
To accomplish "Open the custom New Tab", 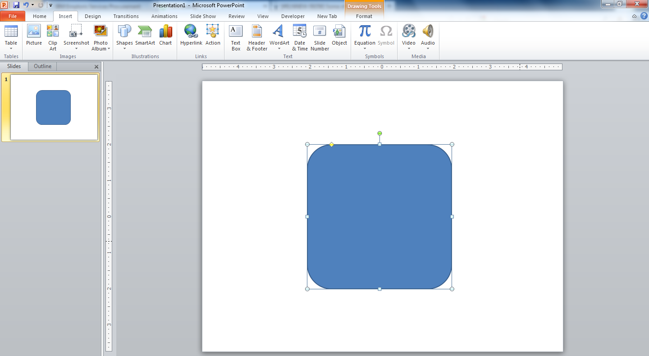I will [327, 16].
